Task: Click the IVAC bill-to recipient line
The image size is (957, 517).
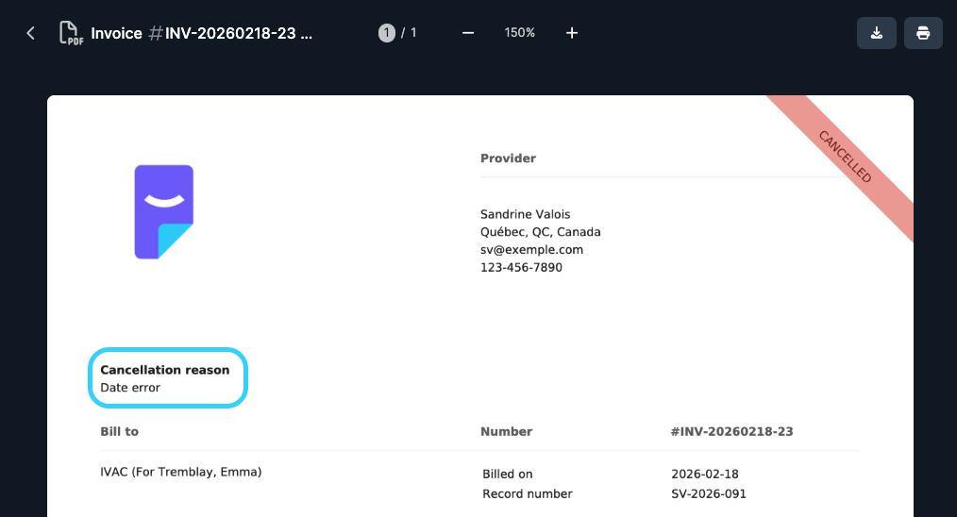Action: [x=180, y=472]
